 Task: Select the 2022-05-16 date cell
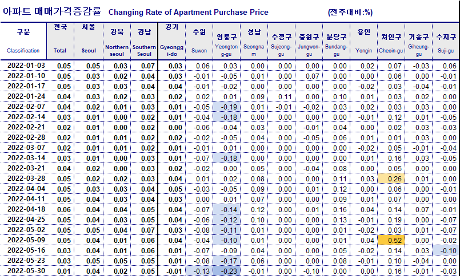pos(23,250)
